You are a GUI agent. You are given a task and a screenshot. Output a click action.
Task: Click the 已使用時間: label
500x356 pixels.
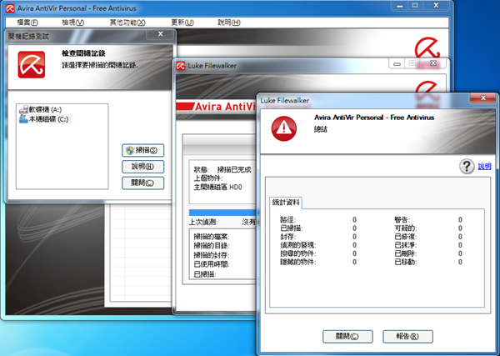[212, 264]
